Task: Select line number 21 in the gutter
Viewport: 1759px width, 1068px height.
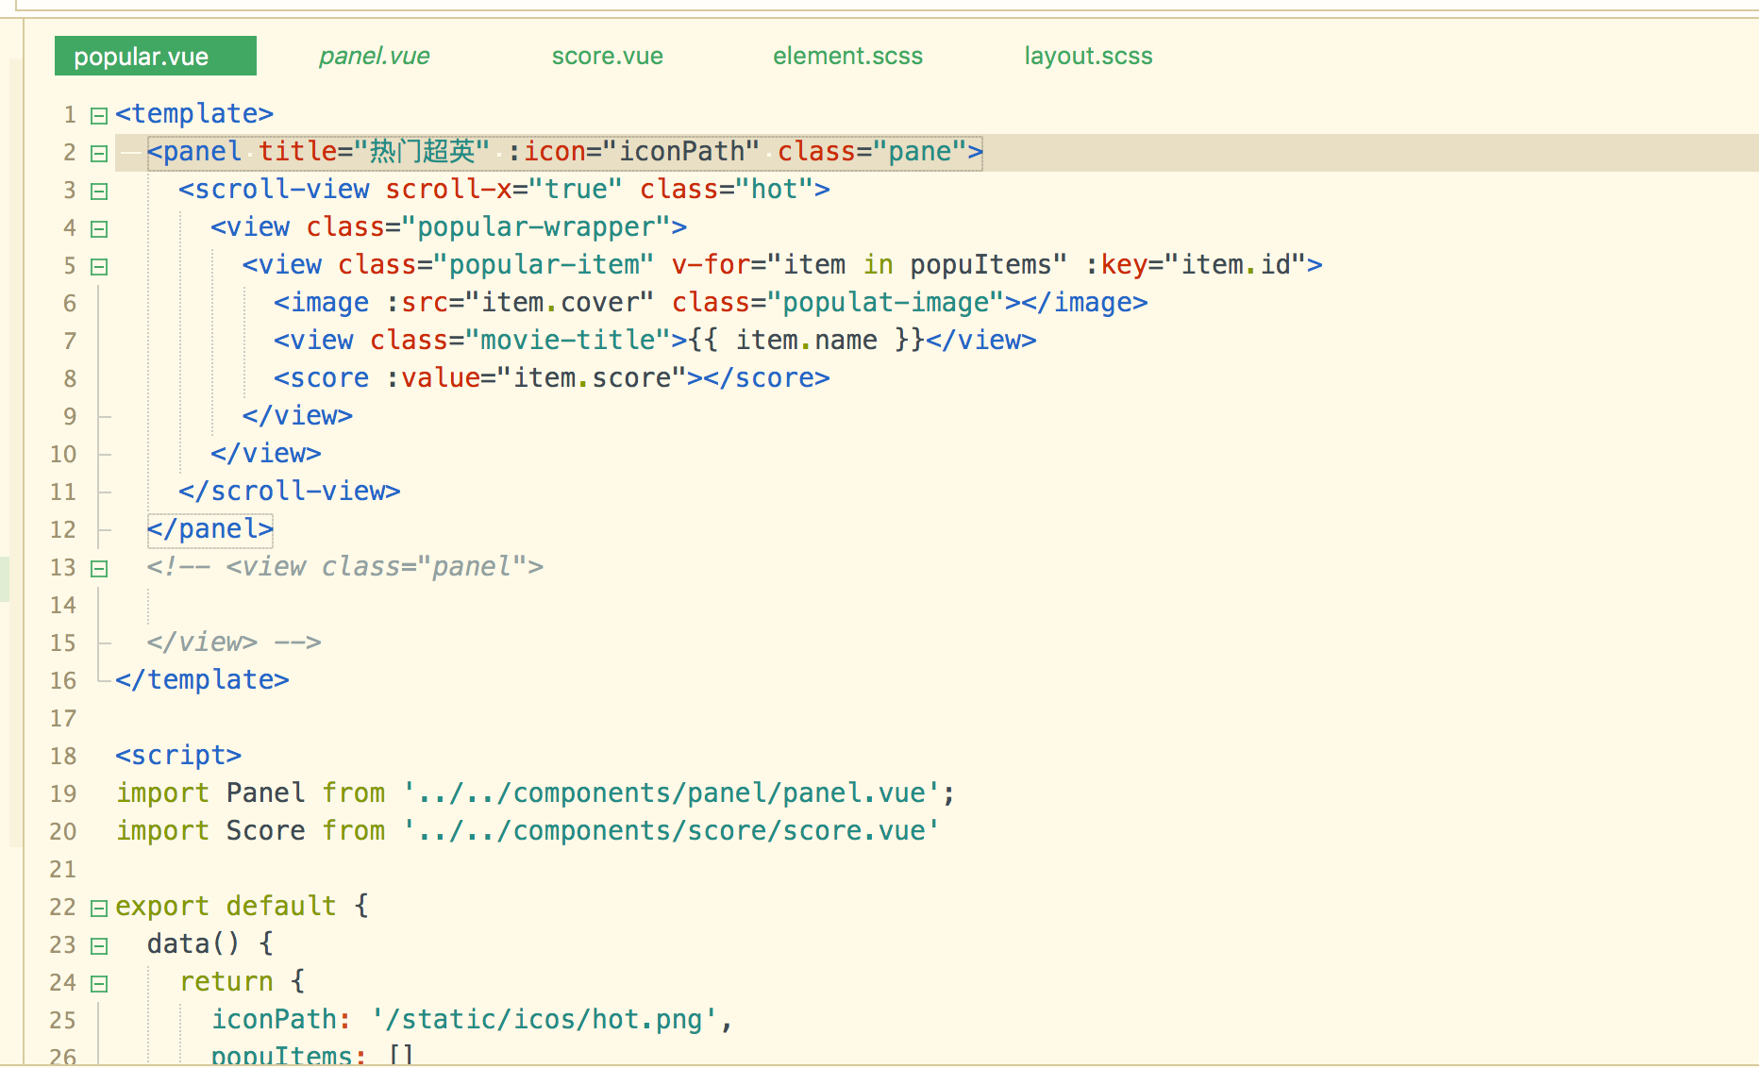Action: click(63, 869)
